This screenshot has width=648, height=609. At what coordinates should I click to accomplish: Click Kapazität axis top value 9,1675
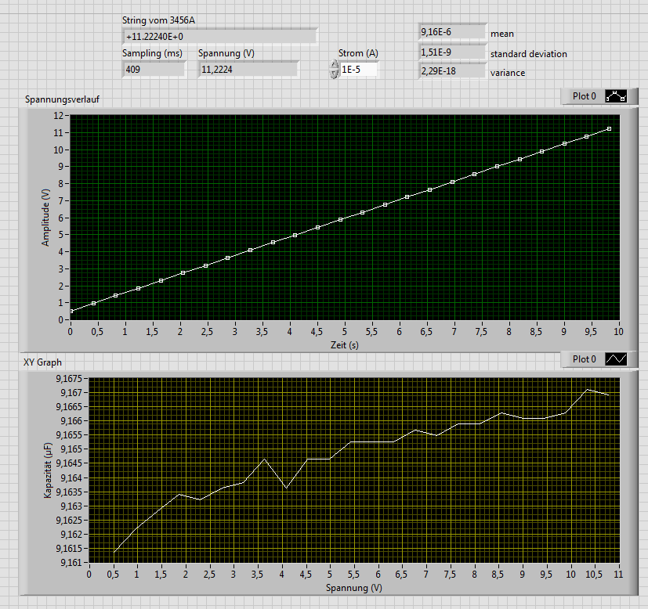(69, 379)
